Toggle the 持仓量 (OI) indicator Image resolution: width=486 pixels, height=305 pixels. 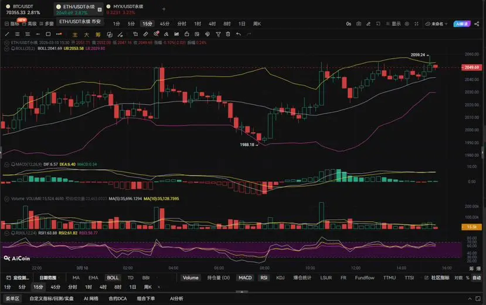tap(219, 277)
